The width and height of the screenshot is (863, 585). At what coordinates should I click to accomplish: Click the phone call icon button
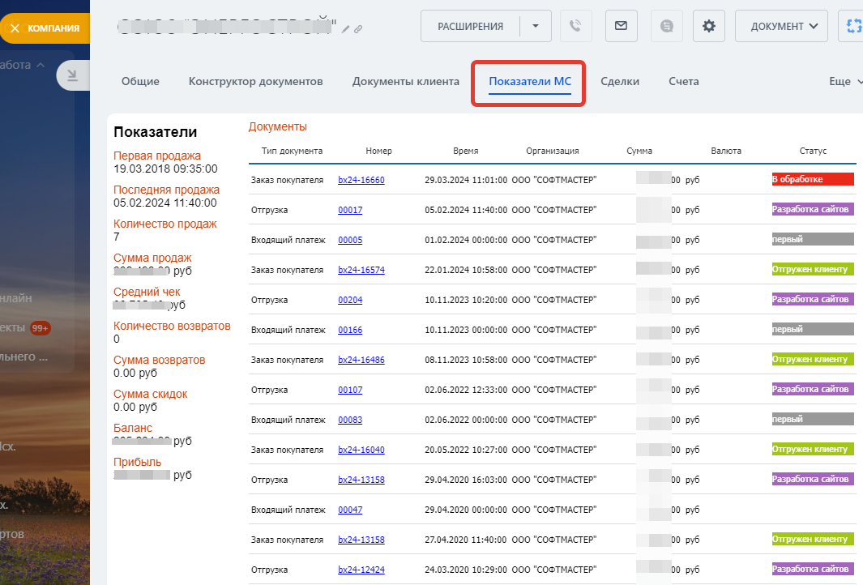click(x=575, y=26)
